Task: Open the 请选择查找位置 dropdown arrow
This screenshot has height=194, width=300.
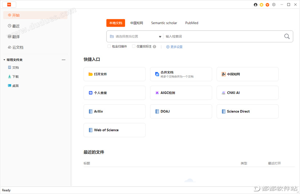Action: 160,37
